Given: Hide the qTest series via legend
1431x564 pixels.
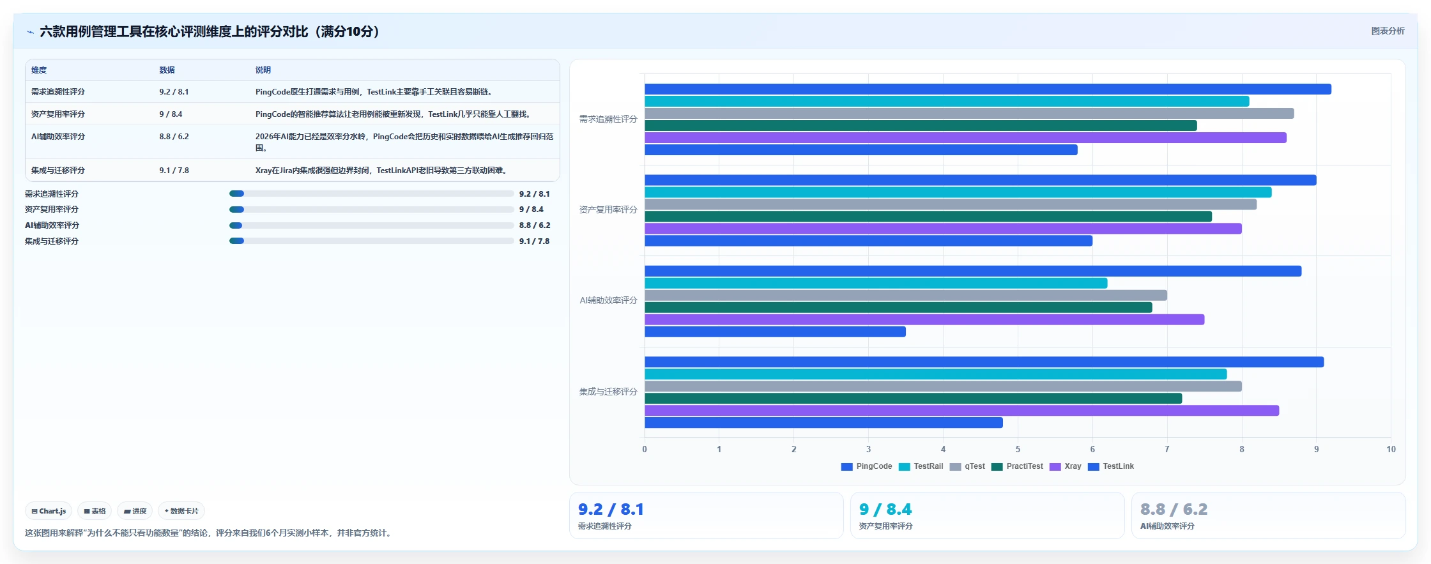Looking at the screenshot, I should (955, 467).
